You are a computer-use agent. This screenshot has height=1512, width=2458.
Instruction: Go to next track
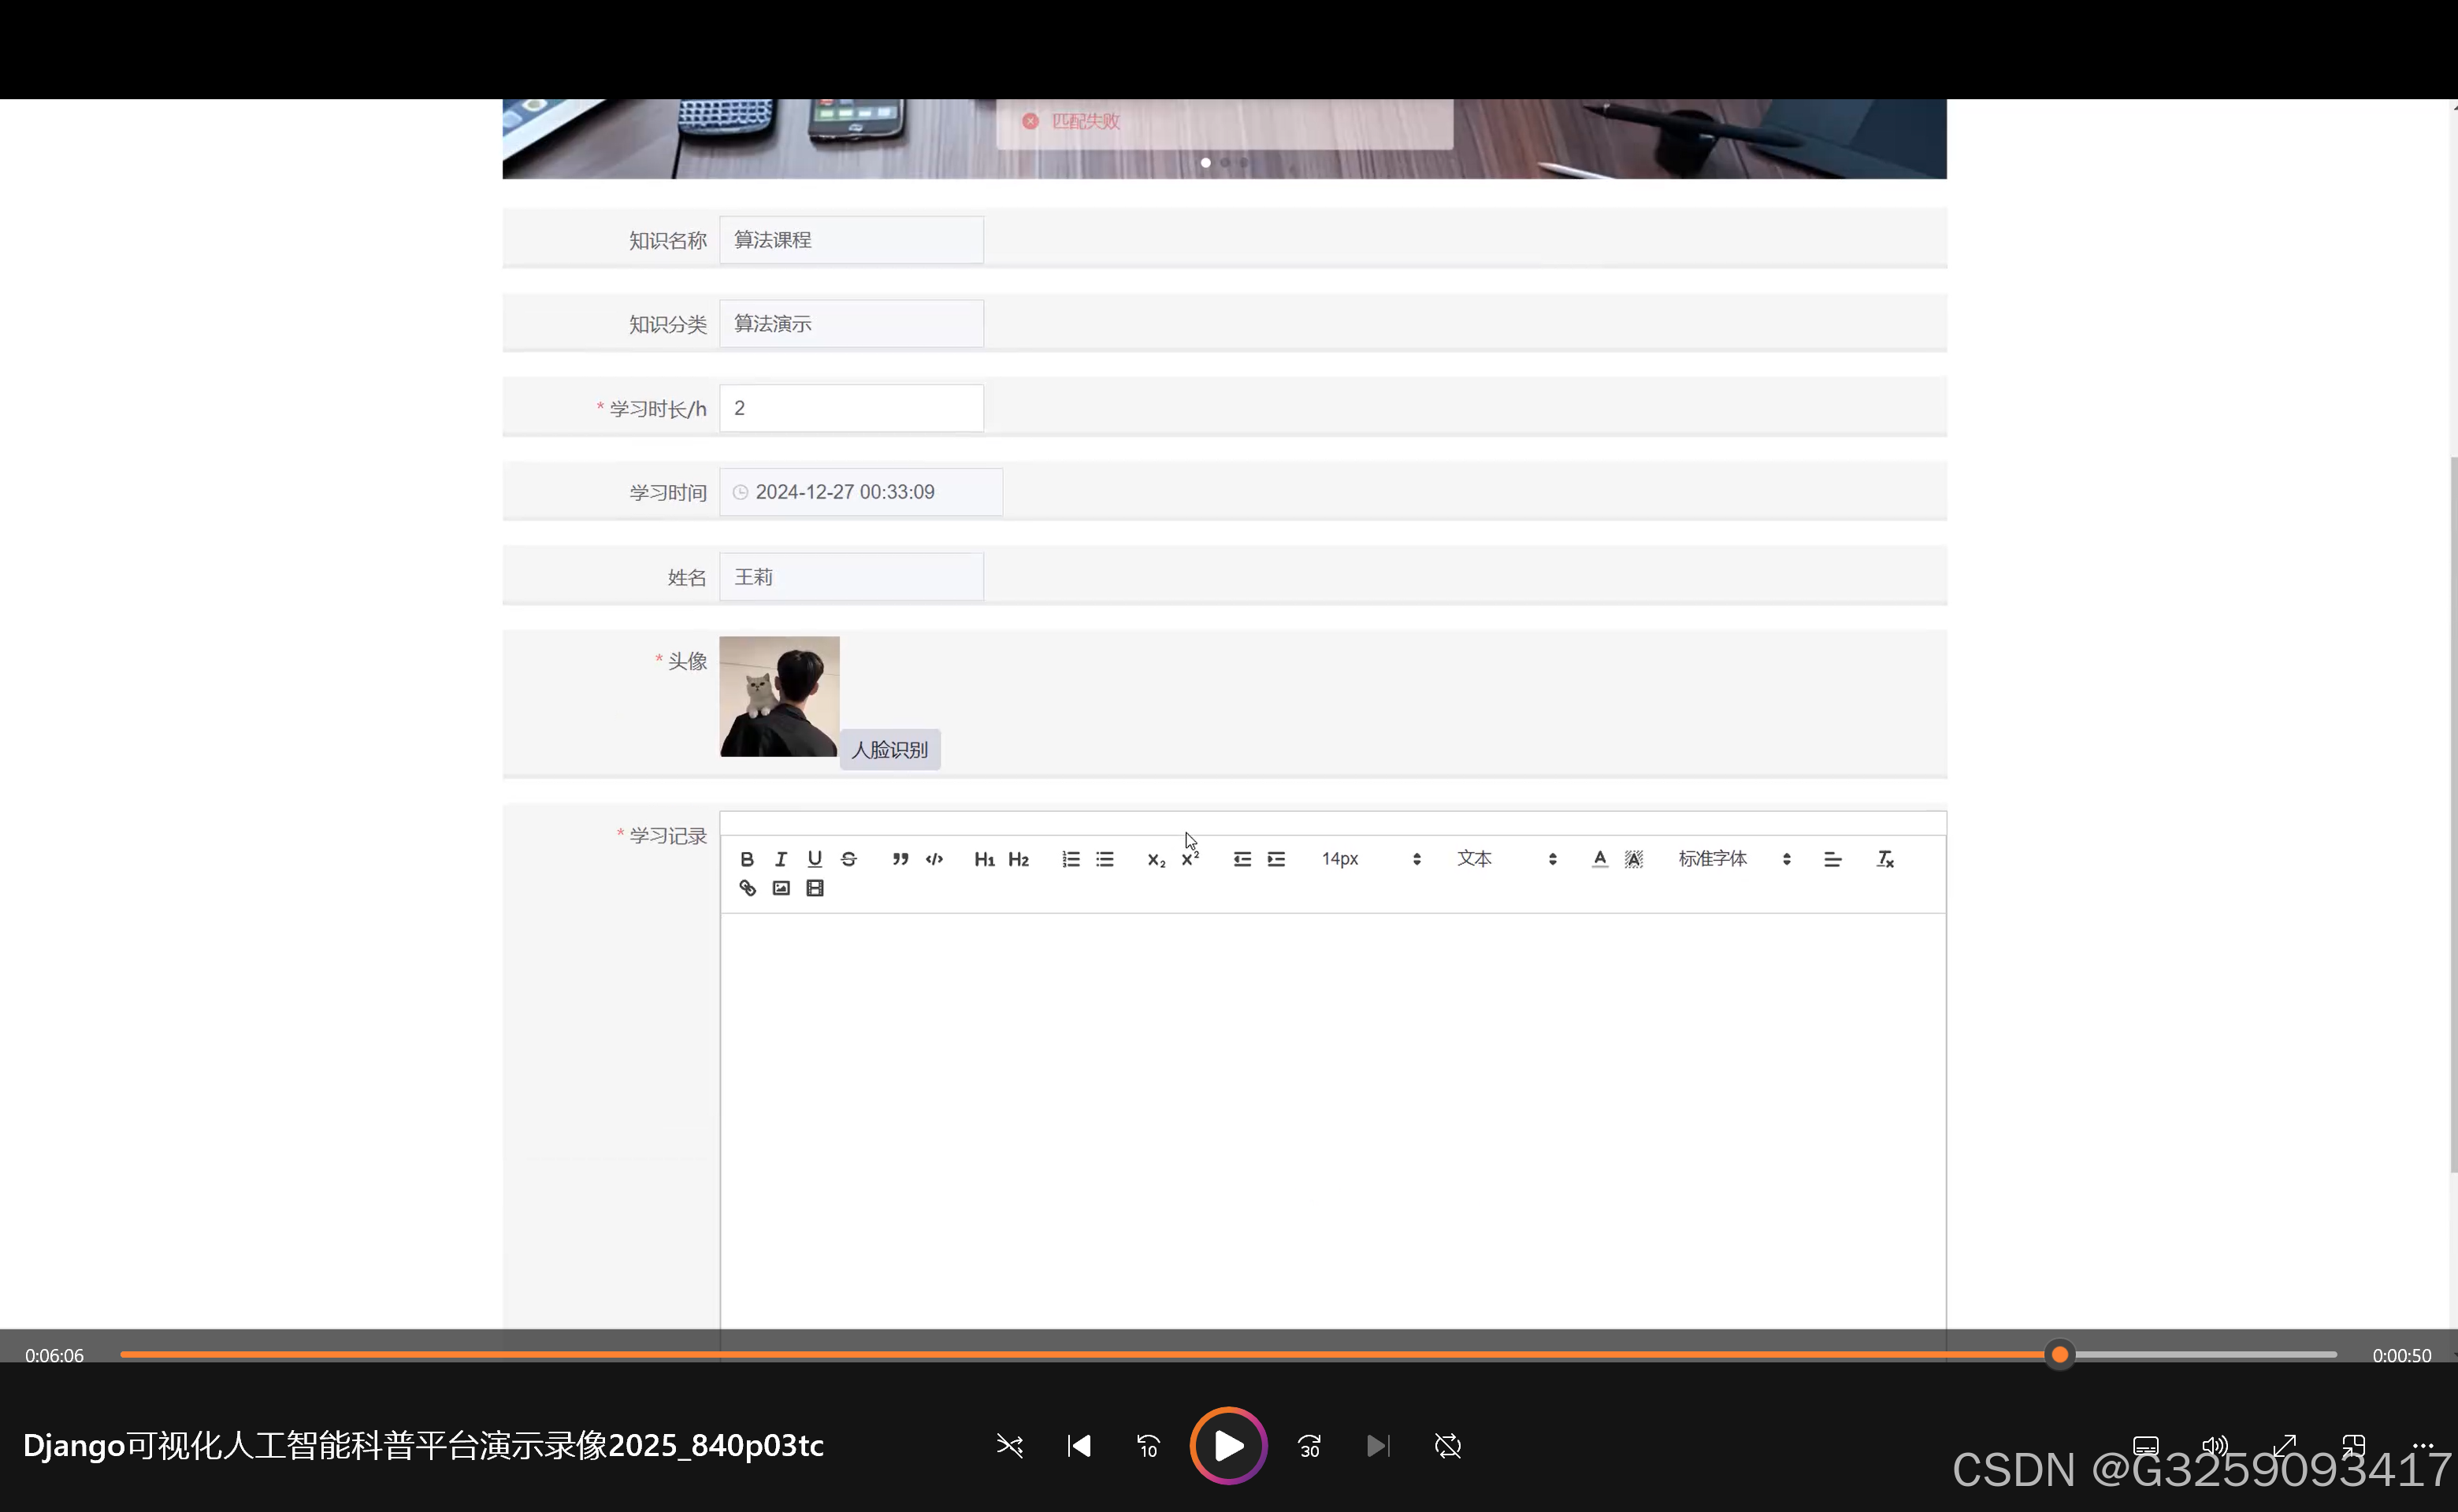(x=1378, y=1446)
